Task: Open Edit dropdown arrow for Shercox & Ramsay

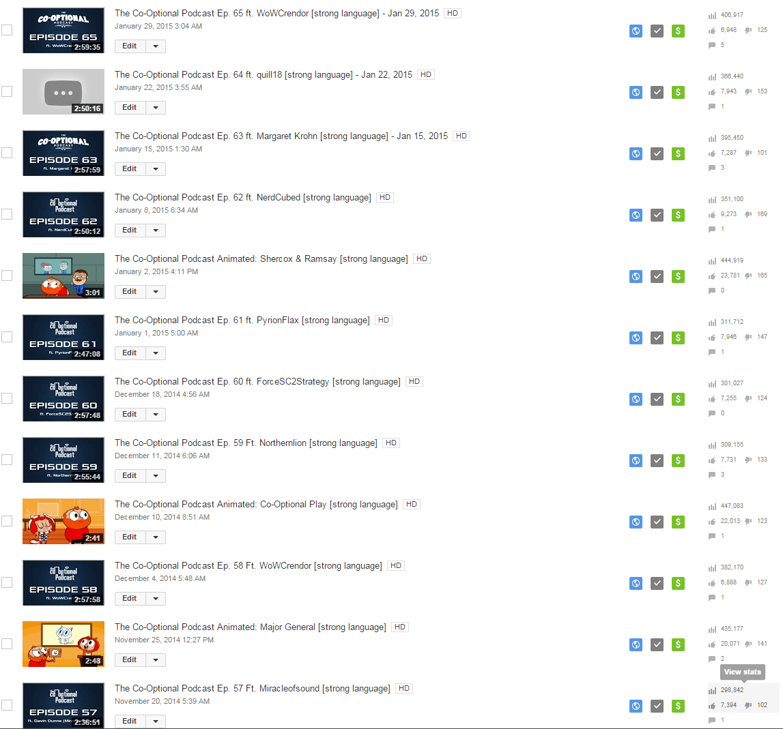Action: (x=156, y=292)
